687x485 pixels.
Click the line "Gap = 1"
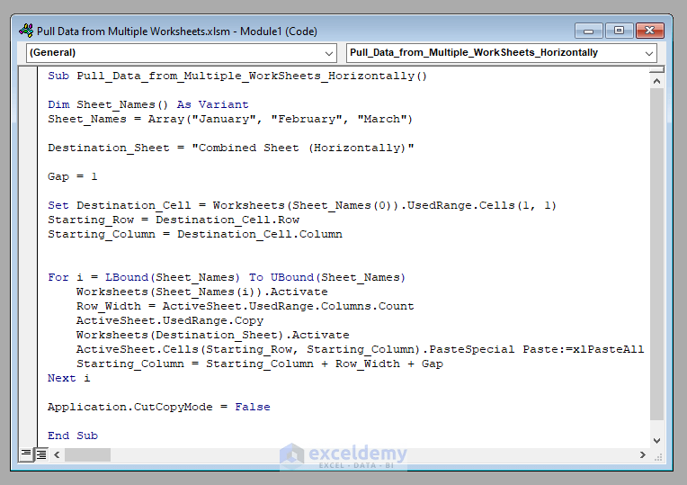pyautogui.click(x=72, y=176)
